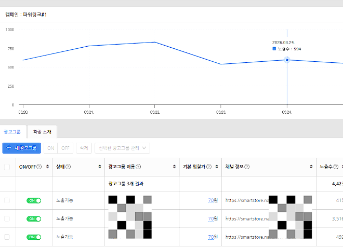Open first row smartstore channel URL
The height and width of the screenshot is (247, 343).
pos(247,200)
